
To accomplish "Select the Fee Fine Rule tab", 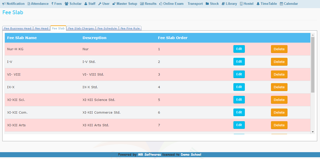I will click(x=130, y=28).
